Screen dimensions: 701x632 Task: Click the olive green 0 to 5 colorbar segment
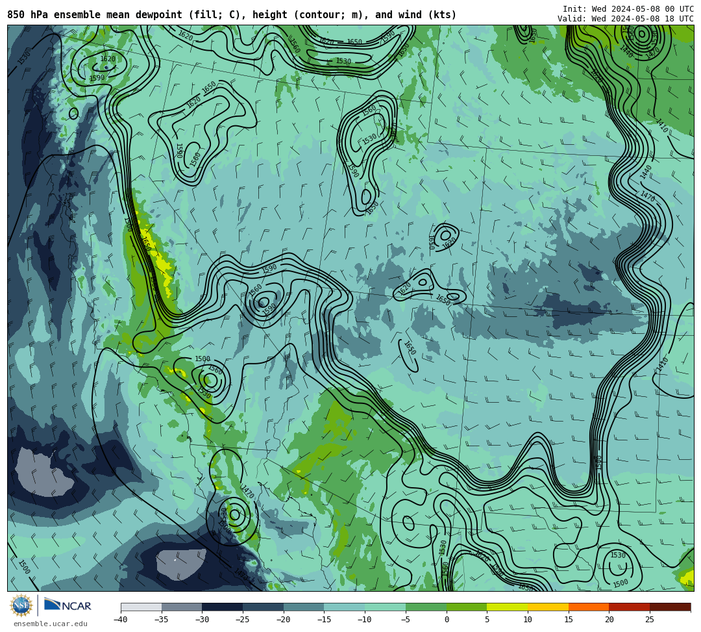point(467,607)
